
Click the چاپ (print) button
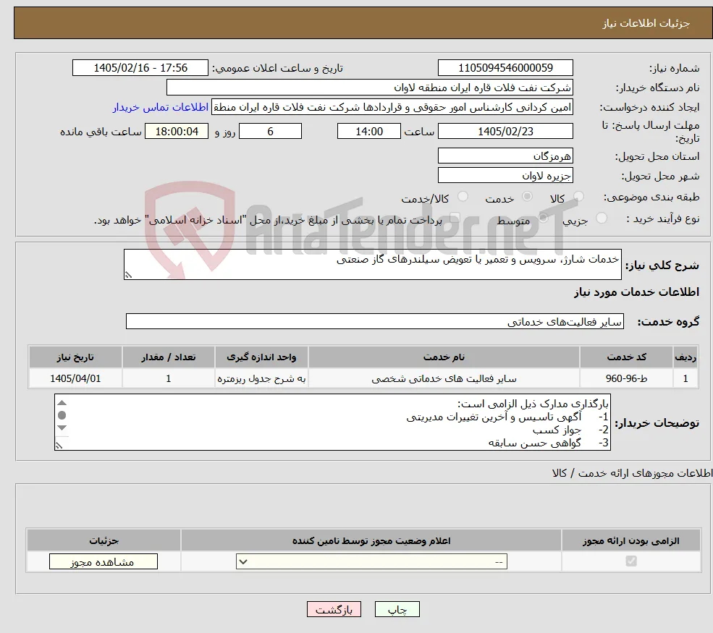397,609
